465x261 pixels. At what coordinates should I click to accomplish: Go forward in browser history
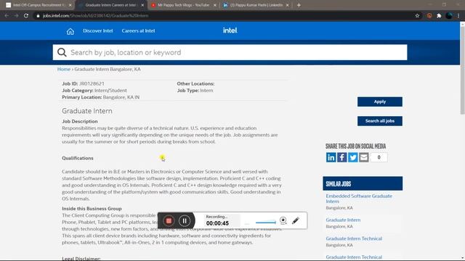point(16,15)
